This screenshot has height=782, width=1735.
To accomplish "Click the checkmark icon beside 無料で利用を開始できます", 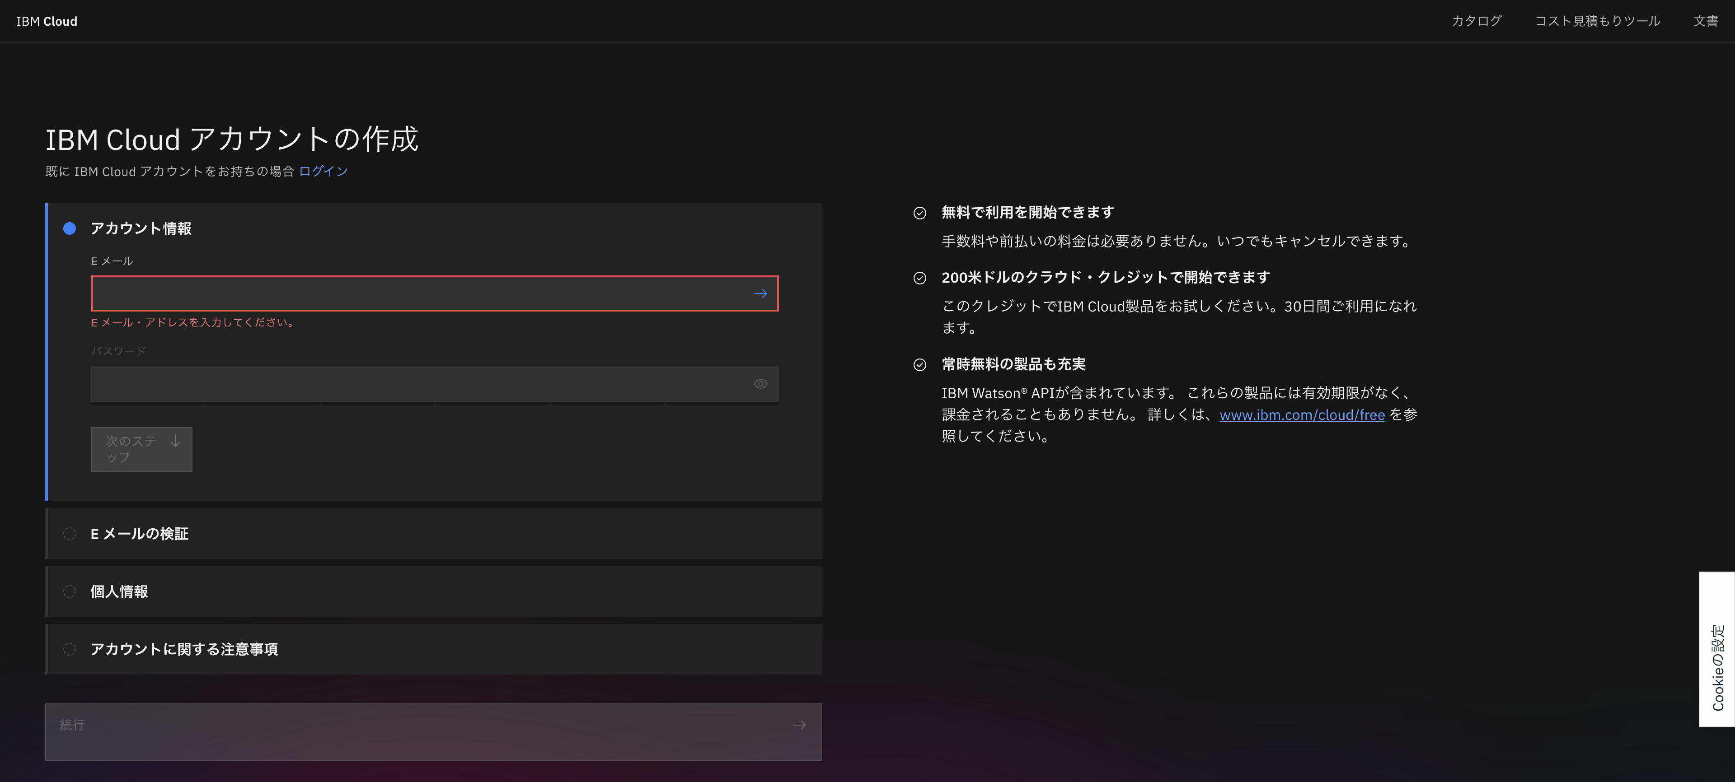I will tap(920, 213).
